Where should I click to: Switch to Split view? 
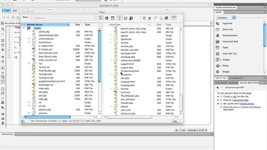[x=15, y=10]
